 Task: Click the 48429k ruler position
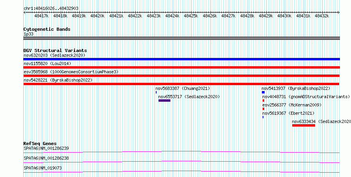point(265,16)
